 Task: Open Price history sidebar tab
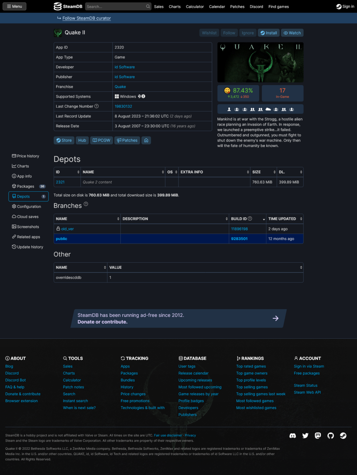pyautogui.click(x=28, y=156)
